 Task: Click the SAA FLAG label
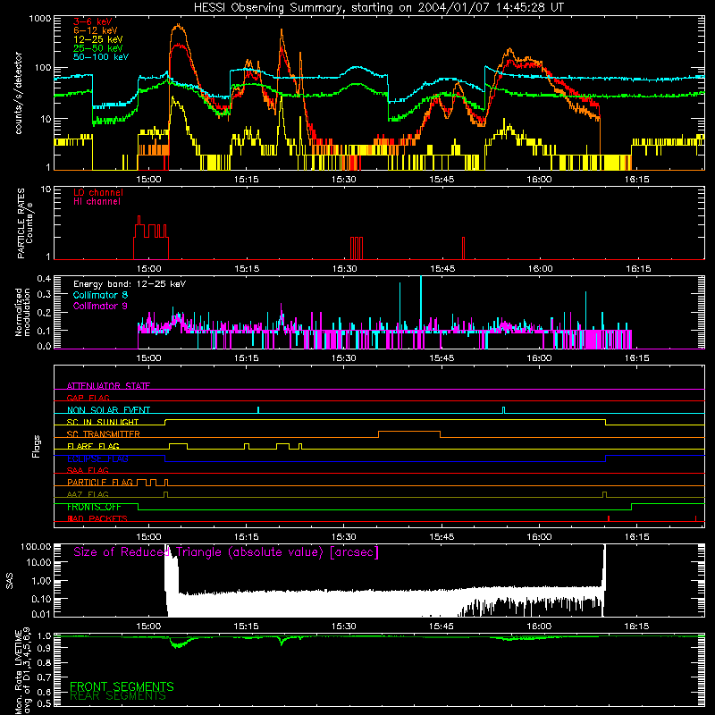[x=88, y=470]
